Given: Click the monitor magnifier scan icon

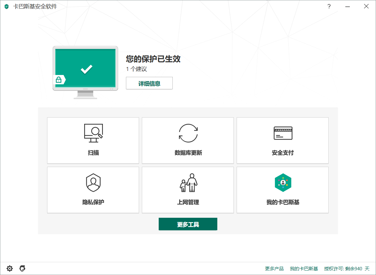Looking at the screenshot, I should point(94,133).
